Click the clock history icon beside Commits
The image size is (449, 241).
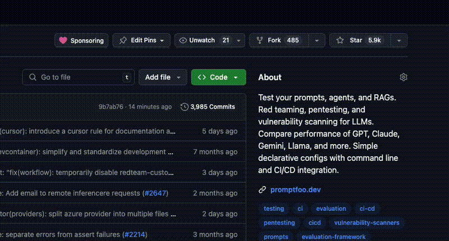coord(185,106)
